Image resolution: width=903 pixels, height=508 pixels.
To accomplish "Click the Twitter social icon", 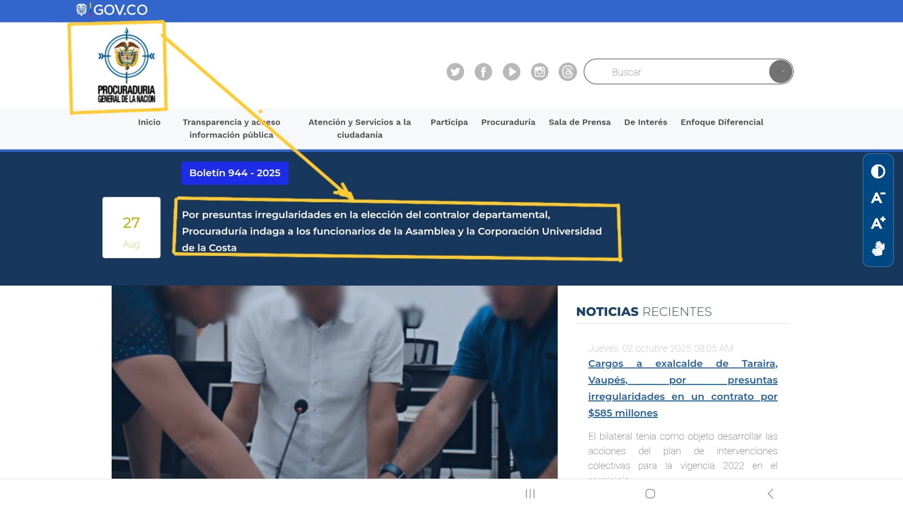I will coord(455,72).
